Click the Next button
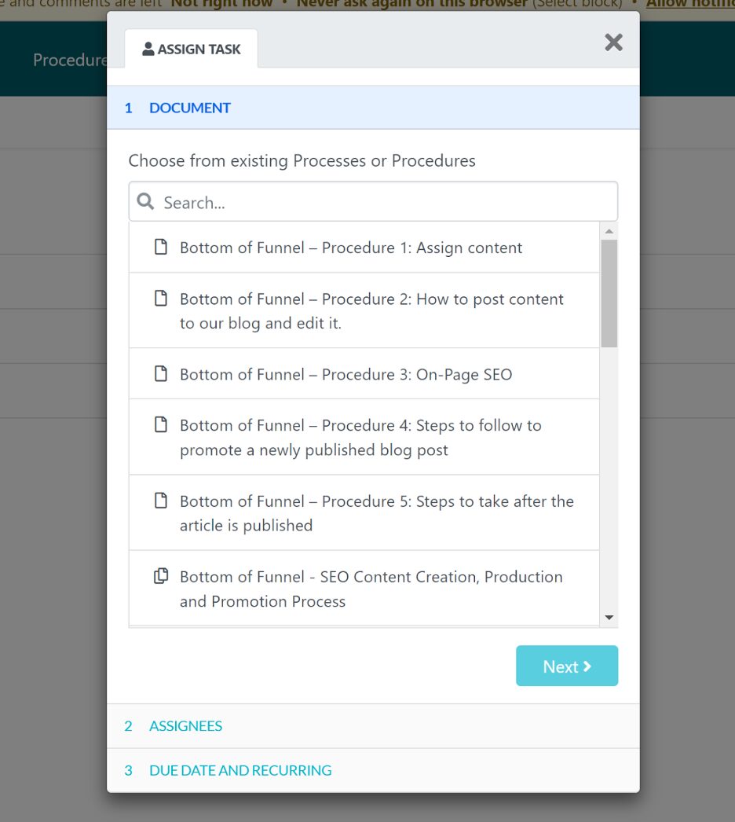 (566, 666)
